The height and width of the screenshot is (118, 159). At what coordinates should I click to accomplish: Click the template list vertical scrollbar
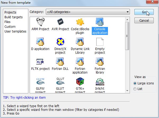click(127, 53)
